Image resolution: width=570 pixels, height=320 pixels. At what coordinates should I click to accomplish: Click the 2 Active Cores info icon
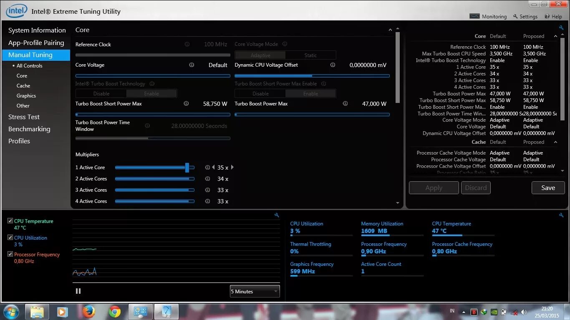point(207,179)
